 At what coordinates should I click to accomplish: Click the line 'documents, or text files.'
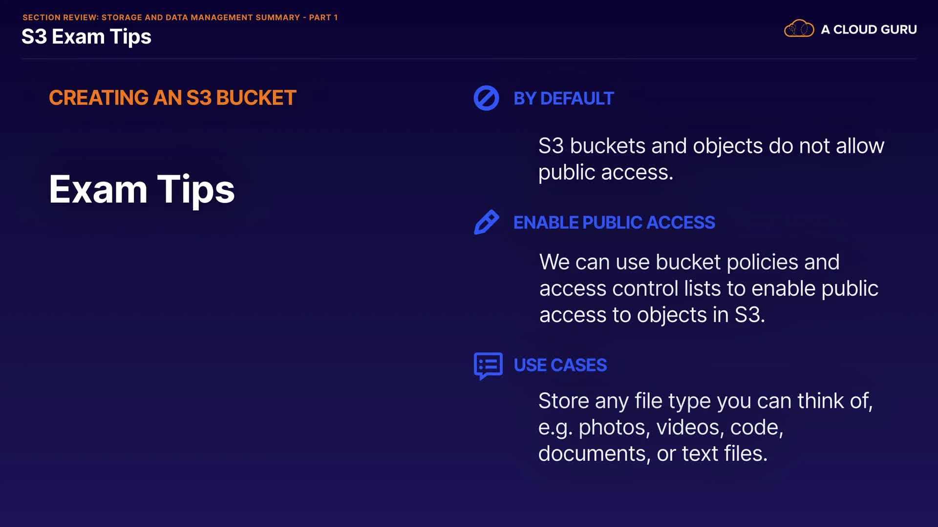pos(653,454)
